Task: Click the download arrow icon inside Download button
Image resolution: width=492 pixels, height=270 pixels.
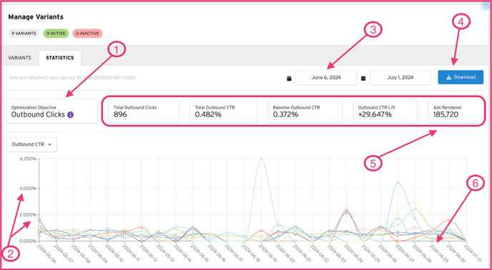Action: point(448,77)
